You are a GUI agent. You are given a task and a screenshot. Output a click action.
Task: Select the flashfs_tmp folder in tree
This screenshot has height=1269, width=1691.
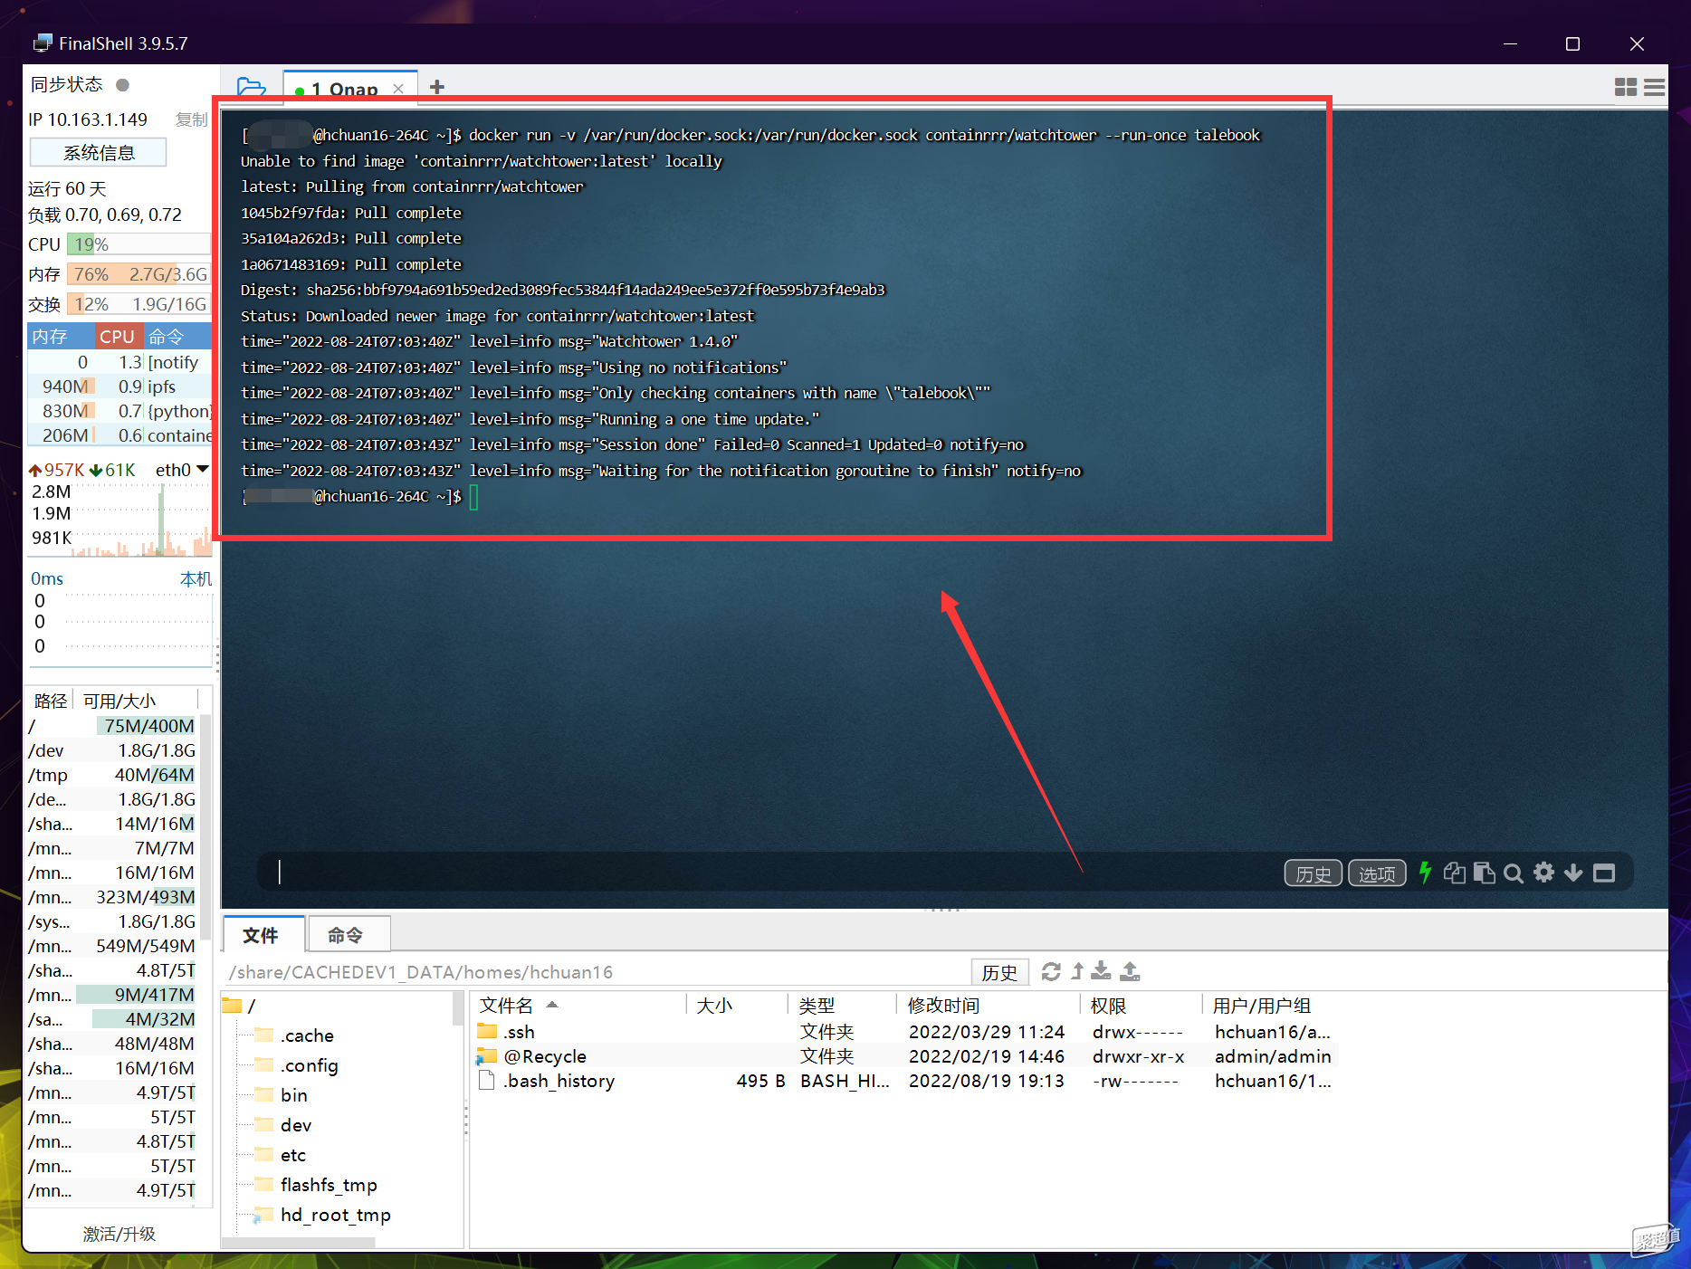click(x=329, y=1185)
